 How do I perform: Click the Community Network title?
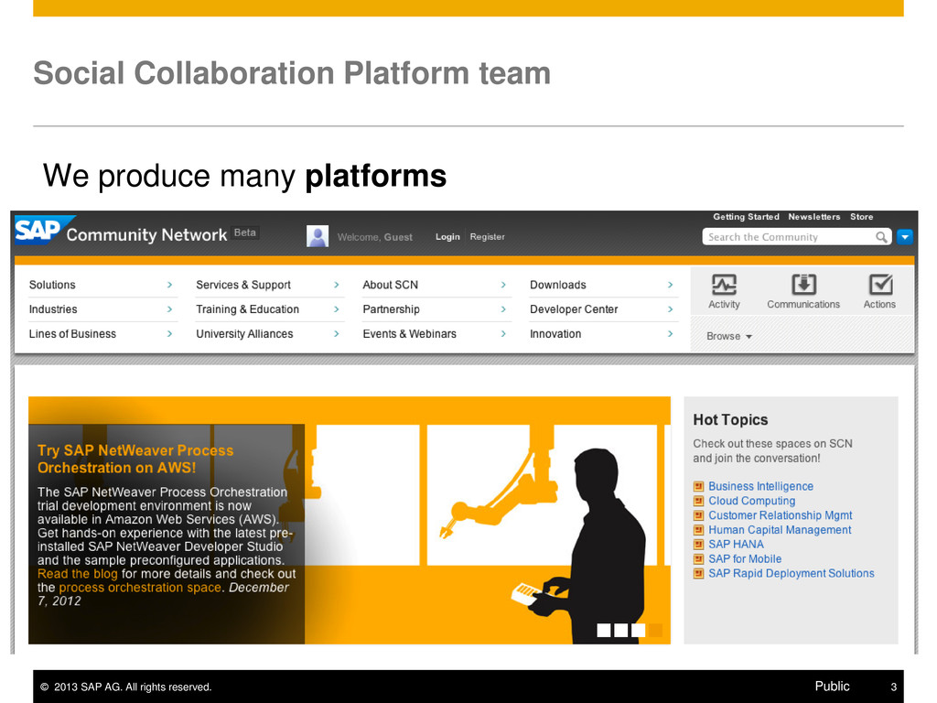pos(146,234)
